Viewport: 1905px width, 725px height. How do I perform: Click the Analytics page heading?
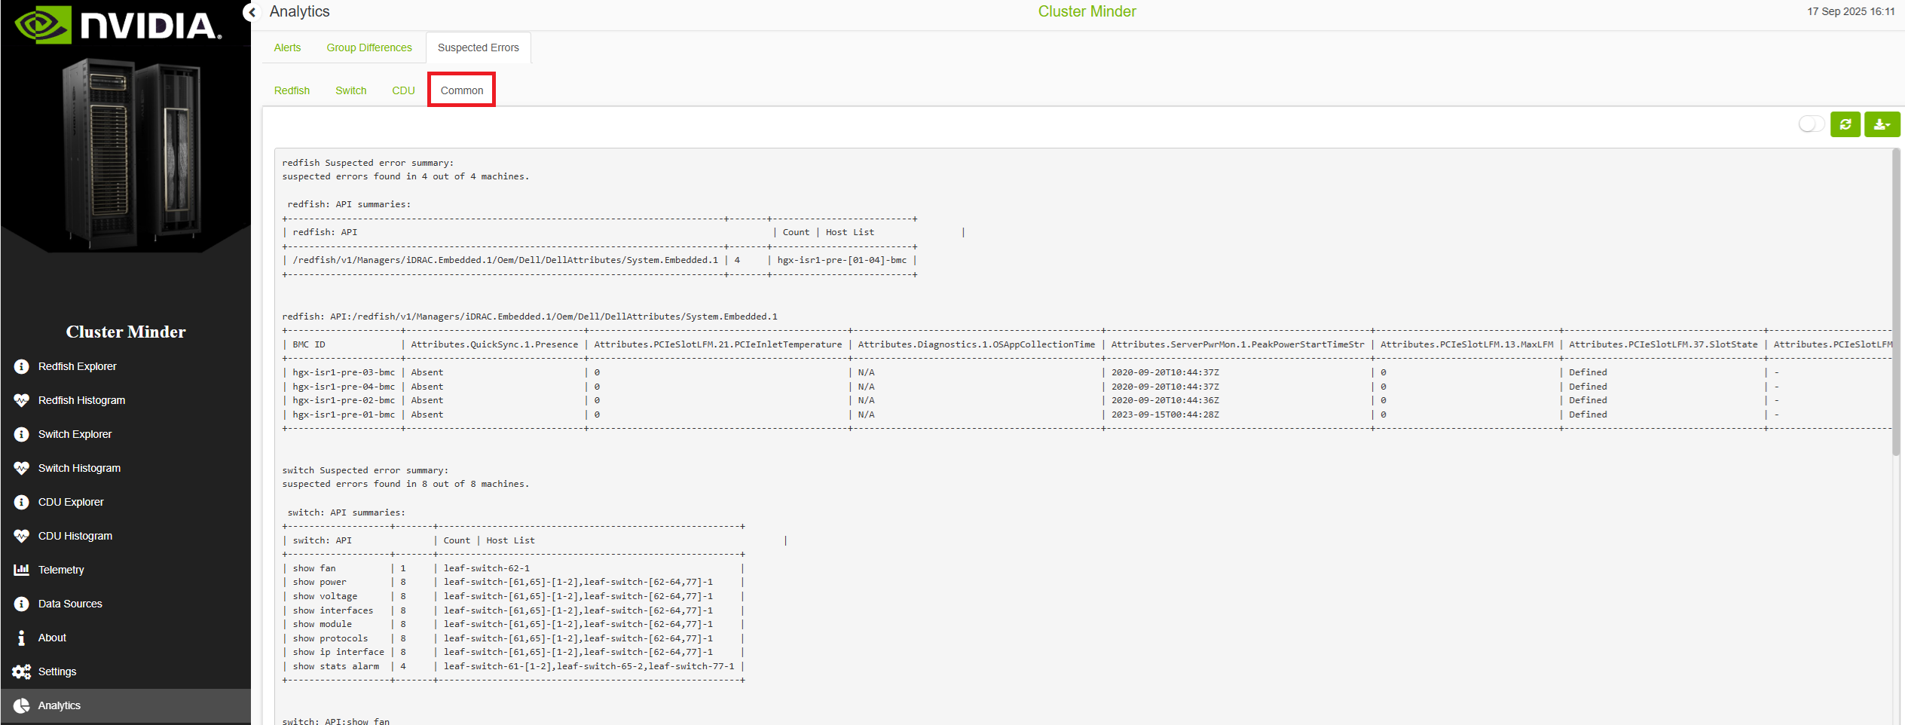pos(299,11)
